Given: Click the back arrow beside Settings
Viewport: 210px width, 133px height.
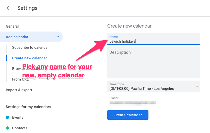Looking at the screenshot, I should click(x=9, y=8).
